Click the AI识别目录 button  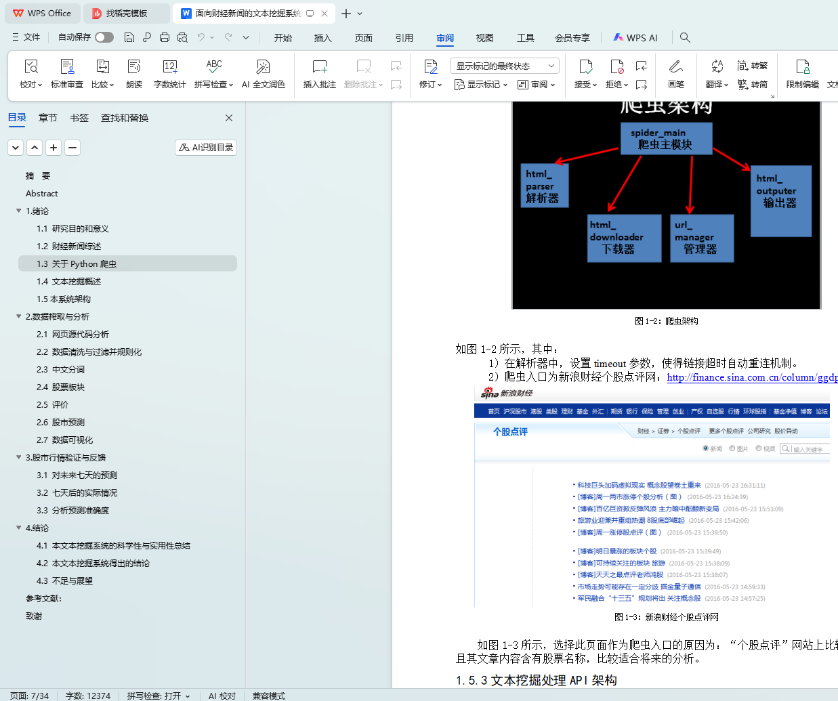pyautogui.click(x=206, y=148)
